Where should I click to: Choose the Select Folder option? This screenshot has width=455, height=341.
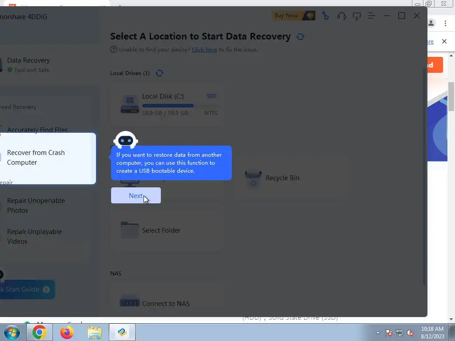coord(166,230)
